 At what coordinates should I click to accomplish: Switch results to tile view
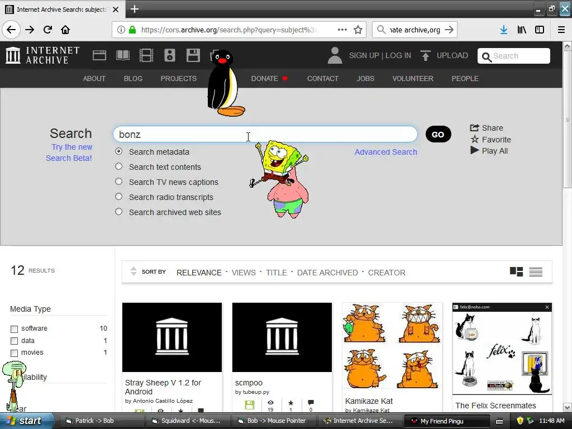click(x=516, y=272)
